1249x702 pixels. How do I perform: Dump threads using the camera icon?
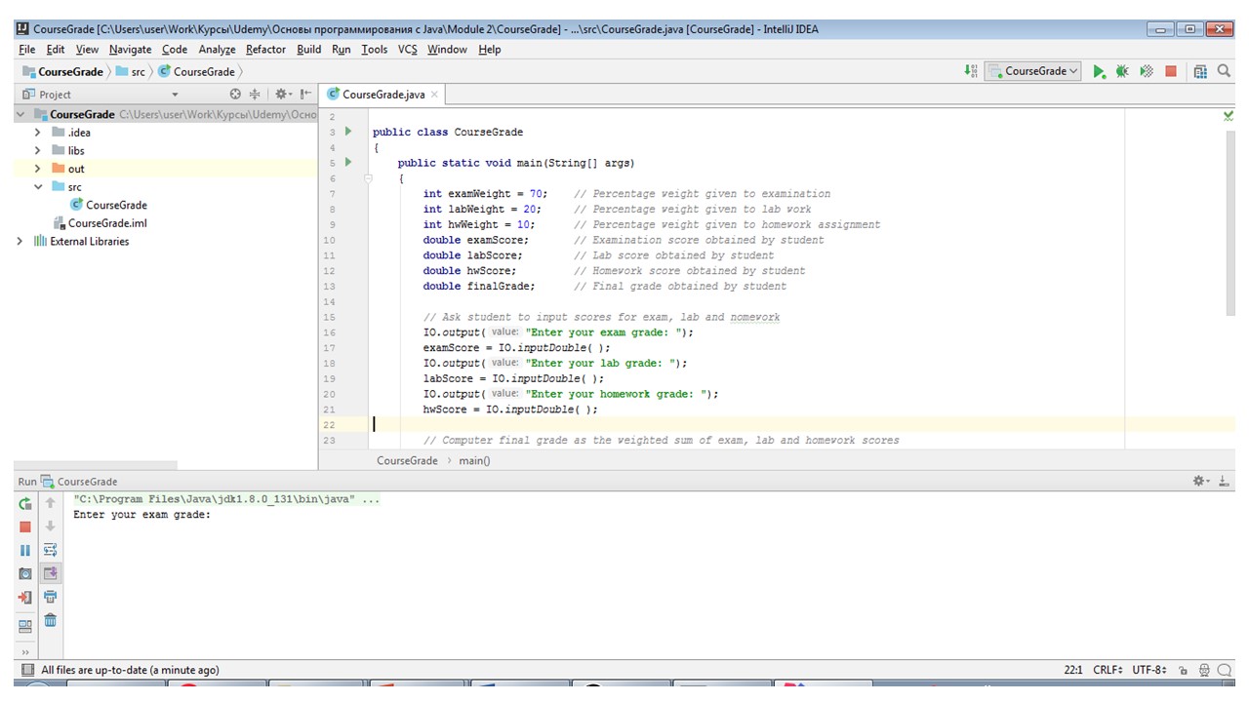click(25, 573)
